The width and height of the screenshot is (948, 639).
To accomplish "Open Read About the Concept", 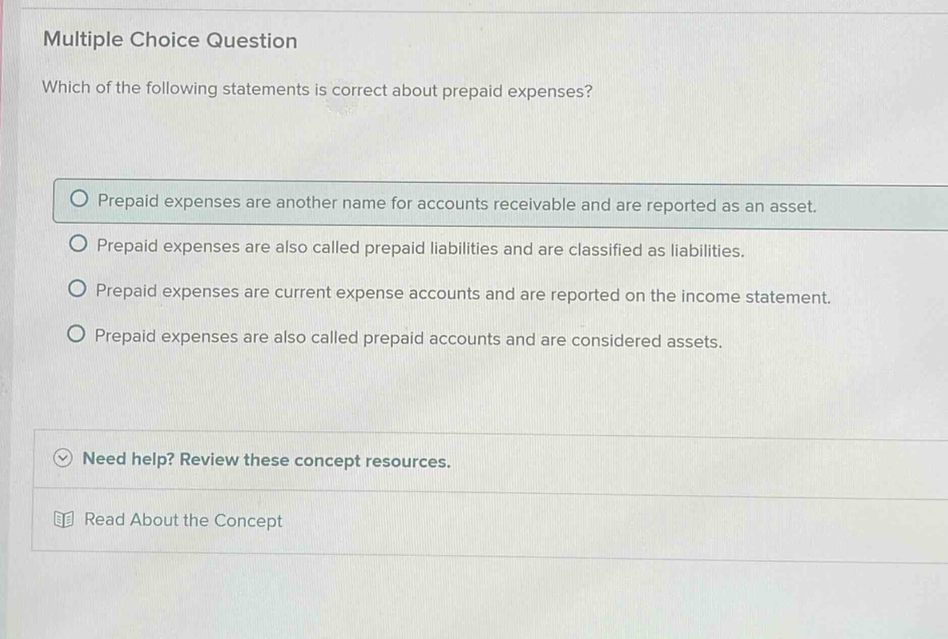I will pos(182,520).
